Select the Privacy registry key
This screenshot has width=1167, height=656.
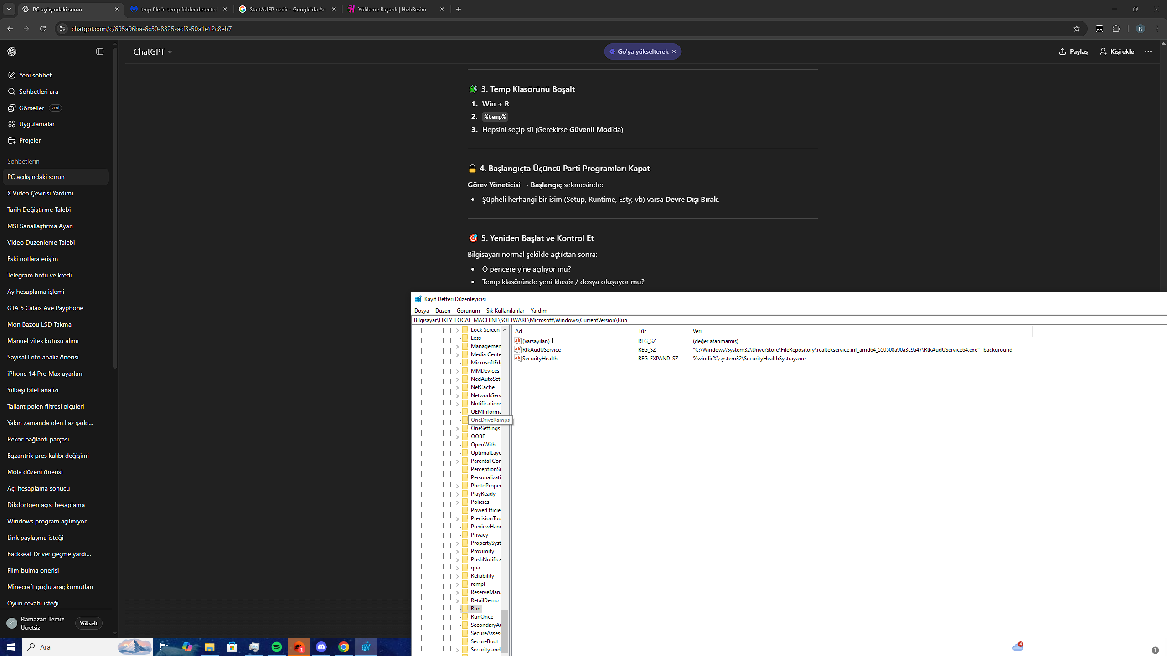point(479,535)
